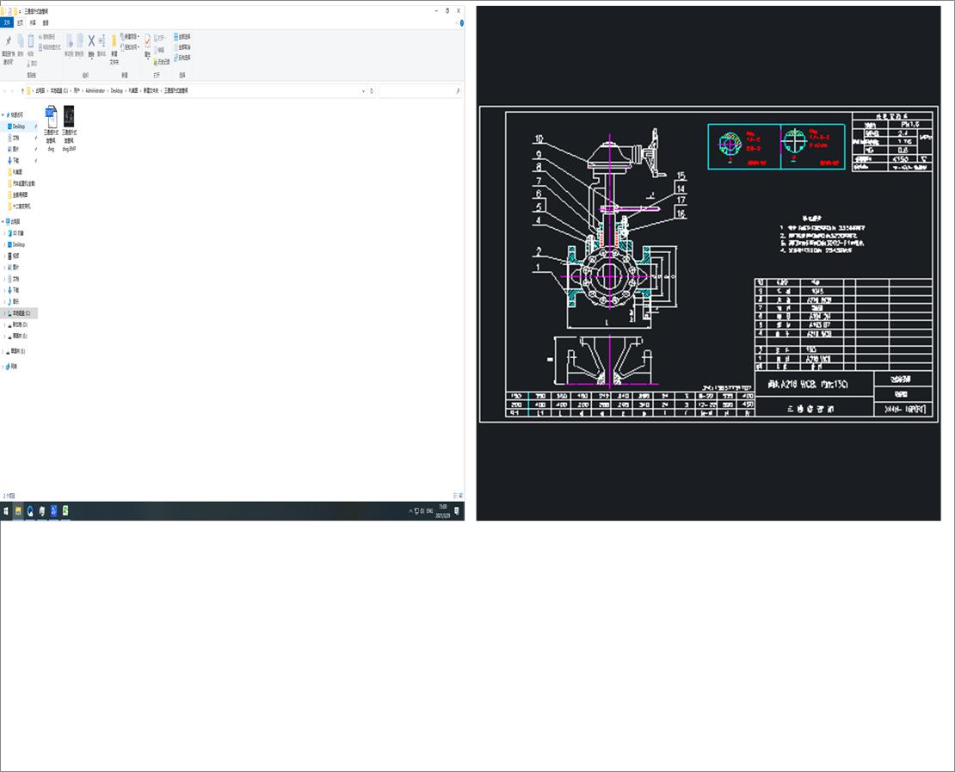This screenshot has height=772, width=955.
Task: Expand the Music node in sidebar
Action: pyautogui.click(x=5, y=301)
